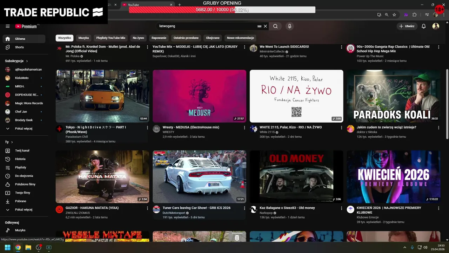The height and width of the screenshot is (253, 449).
Task: Open options for Tokyo Night Drive video
Action: coord(147,128)
